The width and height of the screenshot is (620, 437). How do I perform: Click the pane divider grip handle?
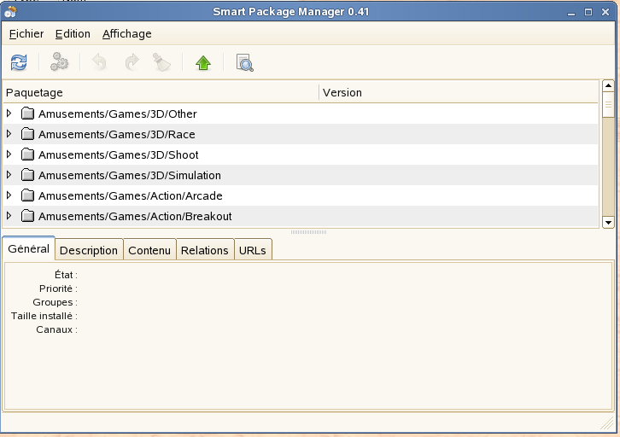coord(308,232)
